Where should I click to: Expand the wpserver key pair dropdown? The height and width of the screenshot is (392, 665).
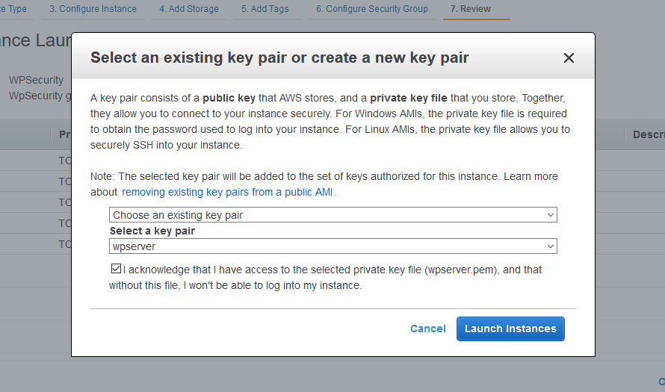tap(332, 246)
